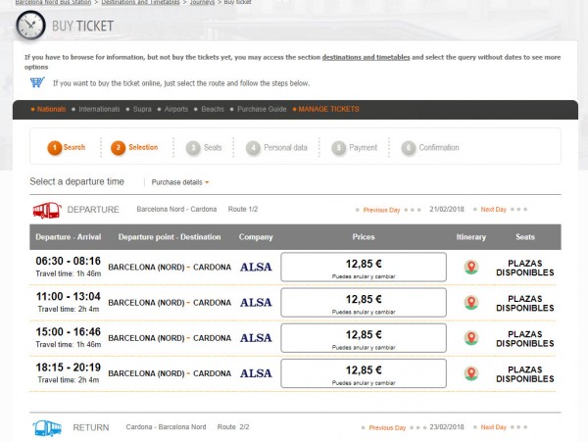The image size is (588, 442).
Task: Click the Prices column header
Action: click(x=364, y=237)
